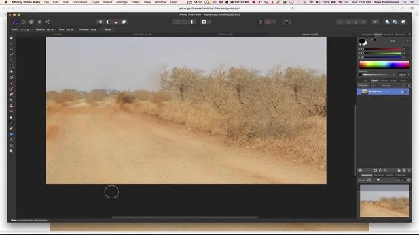
Task: Toggle snapping magnet in toolbar
Action: [268, 22]
